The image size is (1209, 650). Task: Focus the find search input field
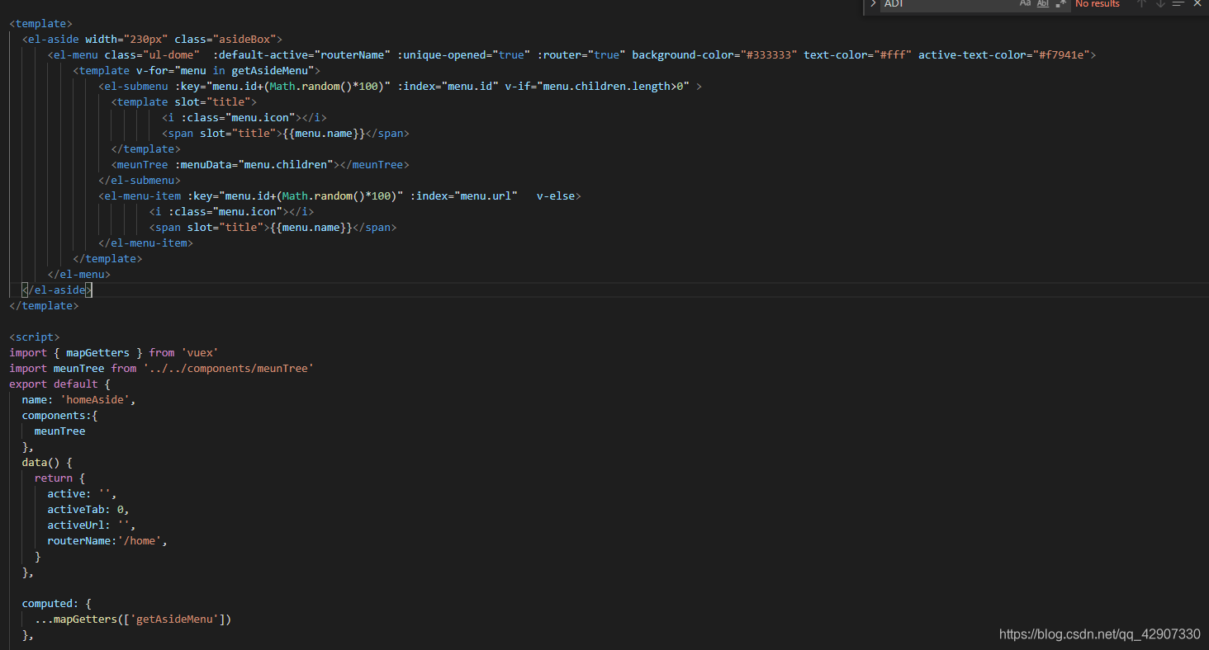click(x=947, y=3)
